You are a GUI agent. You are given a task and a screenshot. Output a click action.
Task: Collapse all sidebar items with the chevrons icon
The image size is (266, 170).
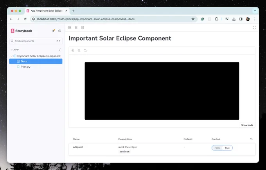59,50
